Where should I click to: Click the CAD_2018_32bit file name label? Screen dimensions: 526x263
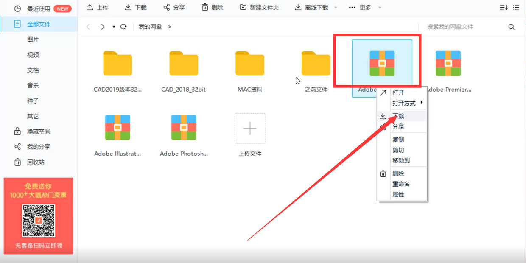[x=184, y=90]
